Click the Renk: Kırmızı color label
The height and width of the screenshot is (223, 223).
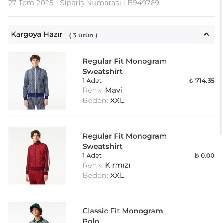click(x=106, y=165)
